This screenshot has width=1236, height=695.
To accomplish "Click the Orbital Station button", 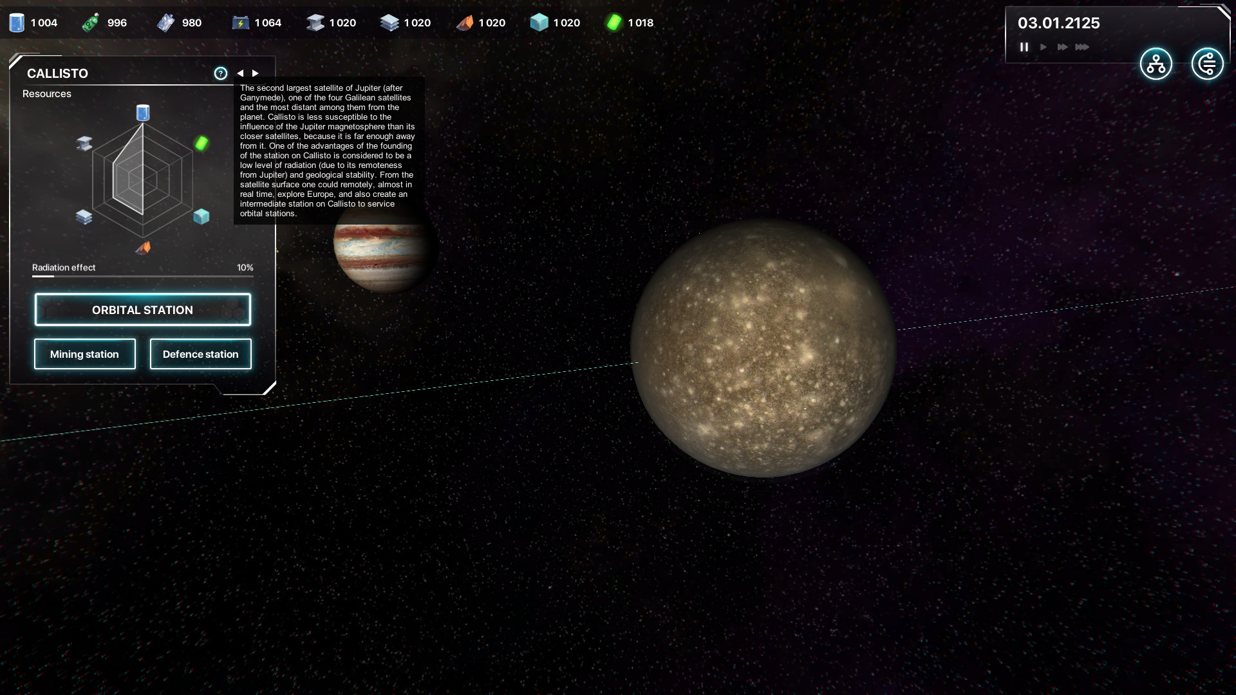I will point(142,310).
